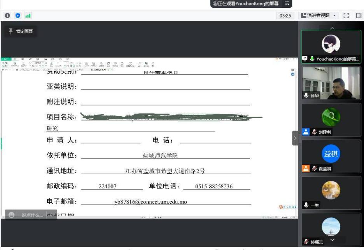Image resolution: width=364 pixels, height=250 pixels.
Task: Click the 说点什么 chat input box
Action: click(x=32, y=215)
